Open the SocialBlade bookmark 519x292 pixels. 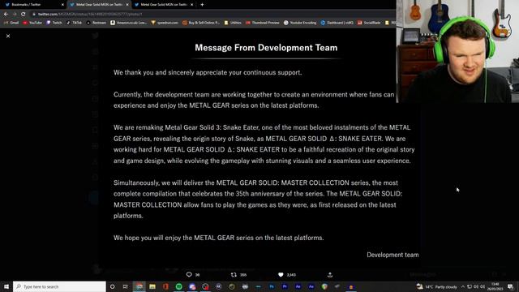[x=369, y=23]
